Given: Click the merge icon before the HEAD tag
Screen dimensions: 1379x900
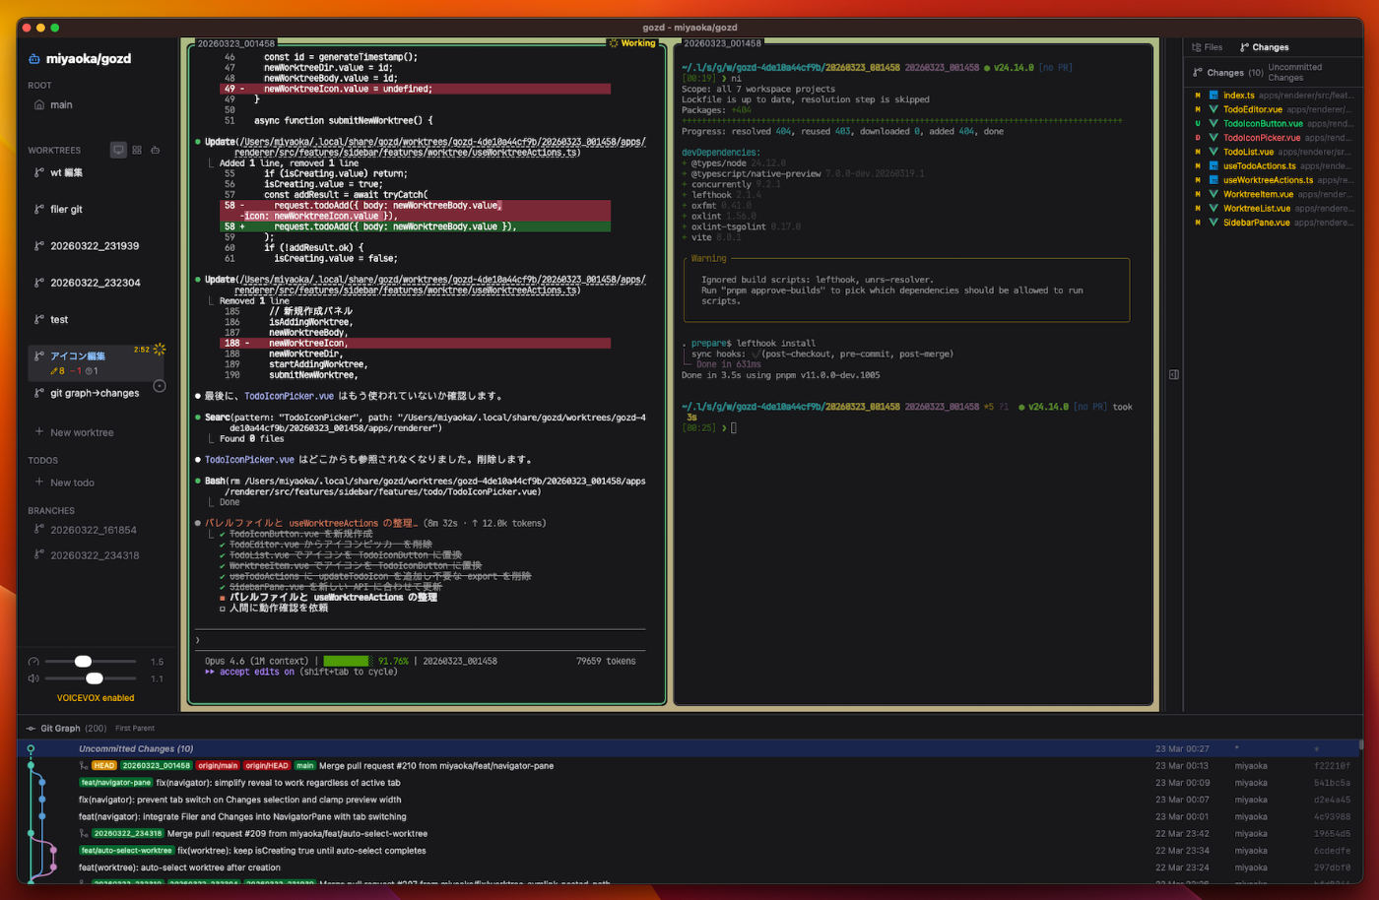Looking at the screenshot, I should (85, 765).
